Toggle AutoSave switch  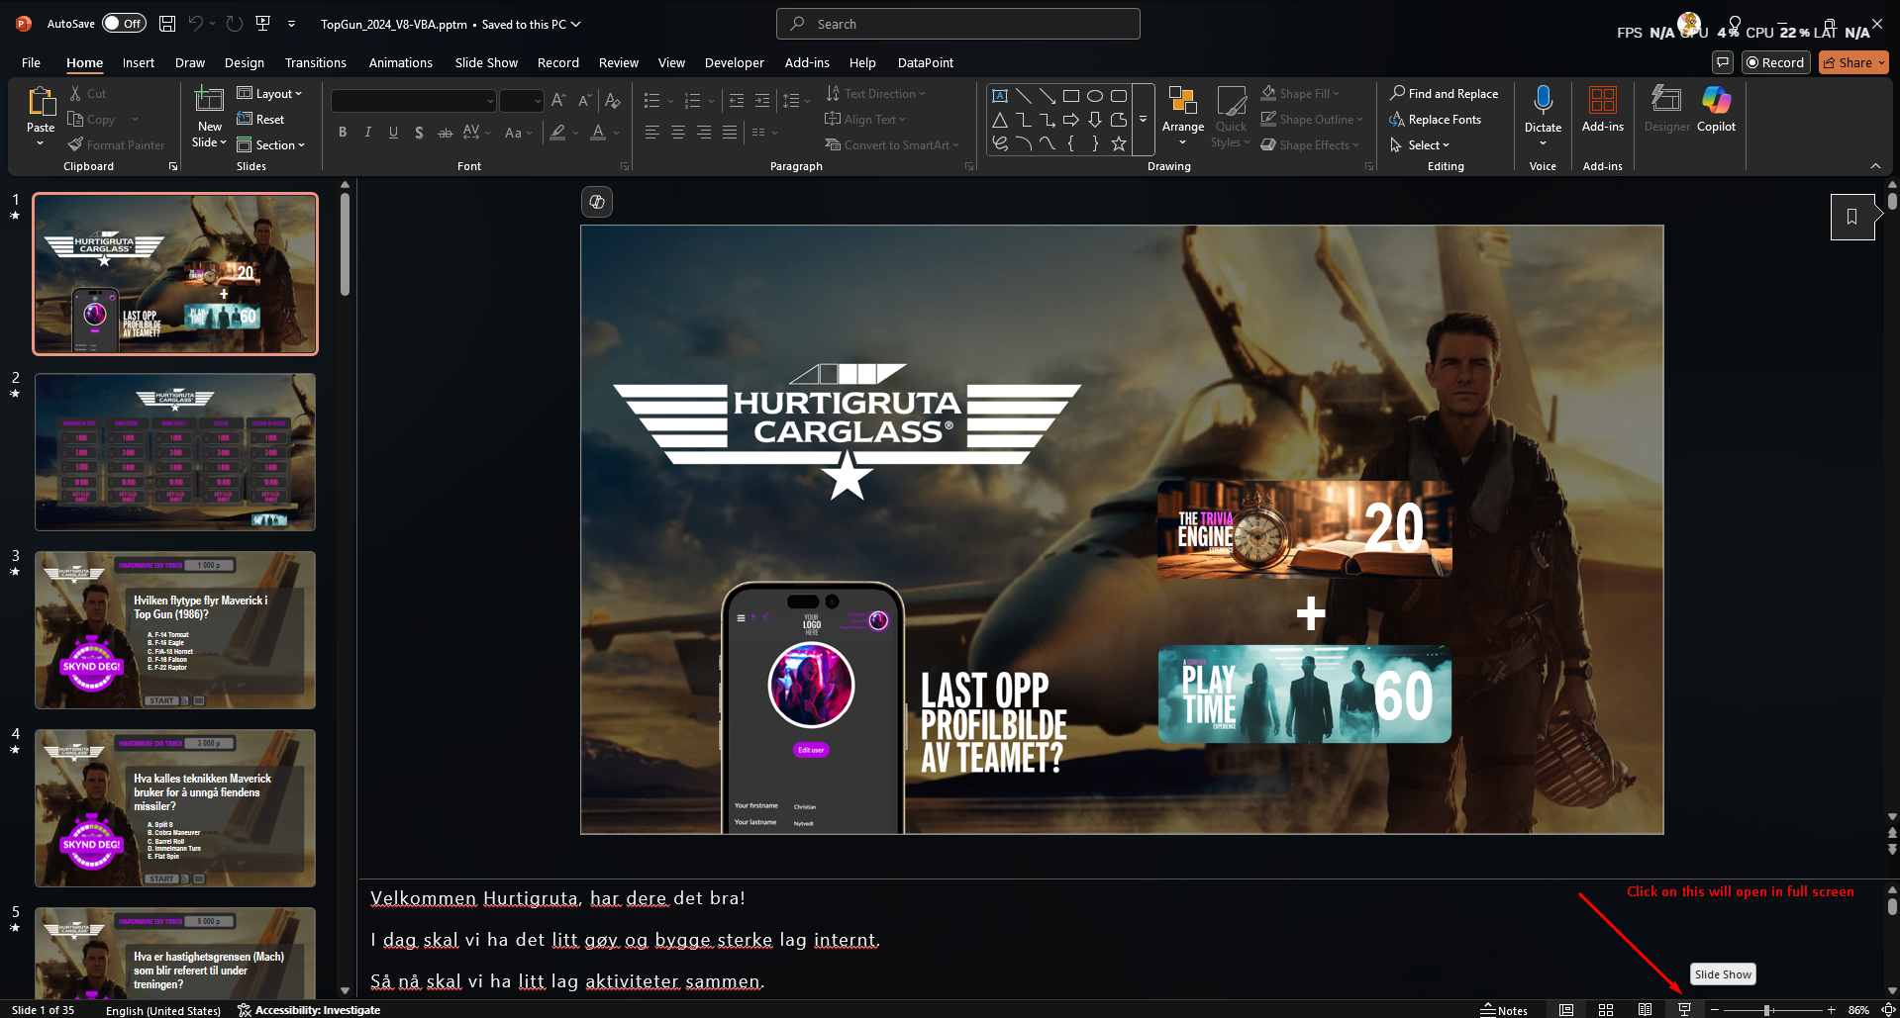(x=124, y=23)
